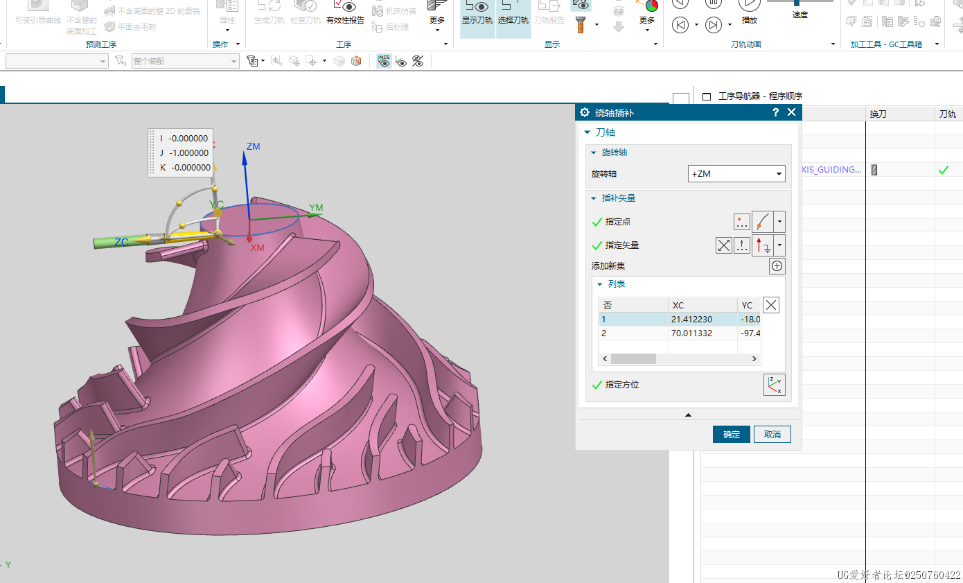The width and height of the screenshot is (963, 583).
Task: Step to previous operation in tool path animation
Action: (680, 26)
